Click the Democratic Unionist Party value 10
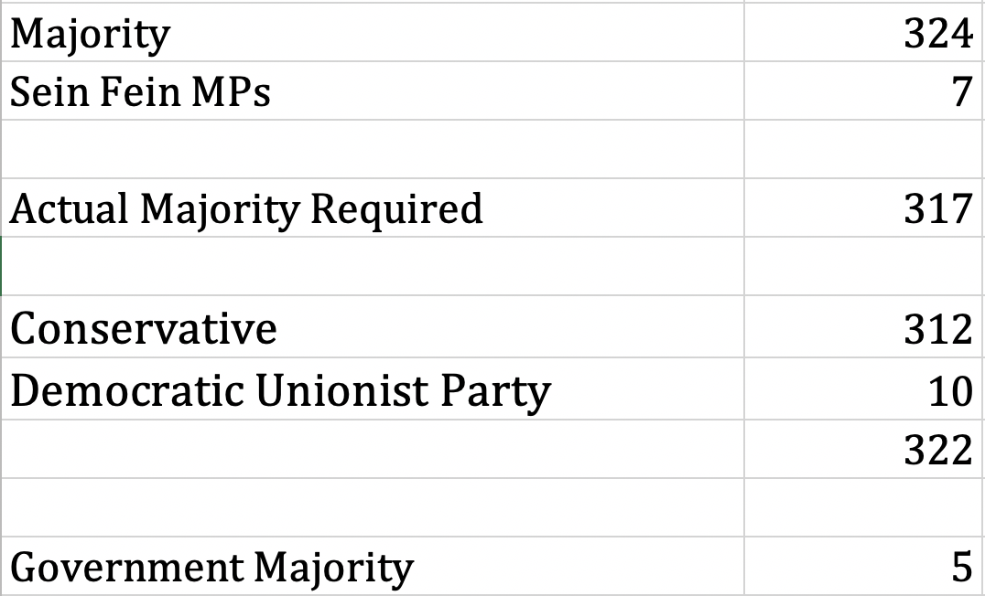The image size is (985, 596). tap(864, 390)
